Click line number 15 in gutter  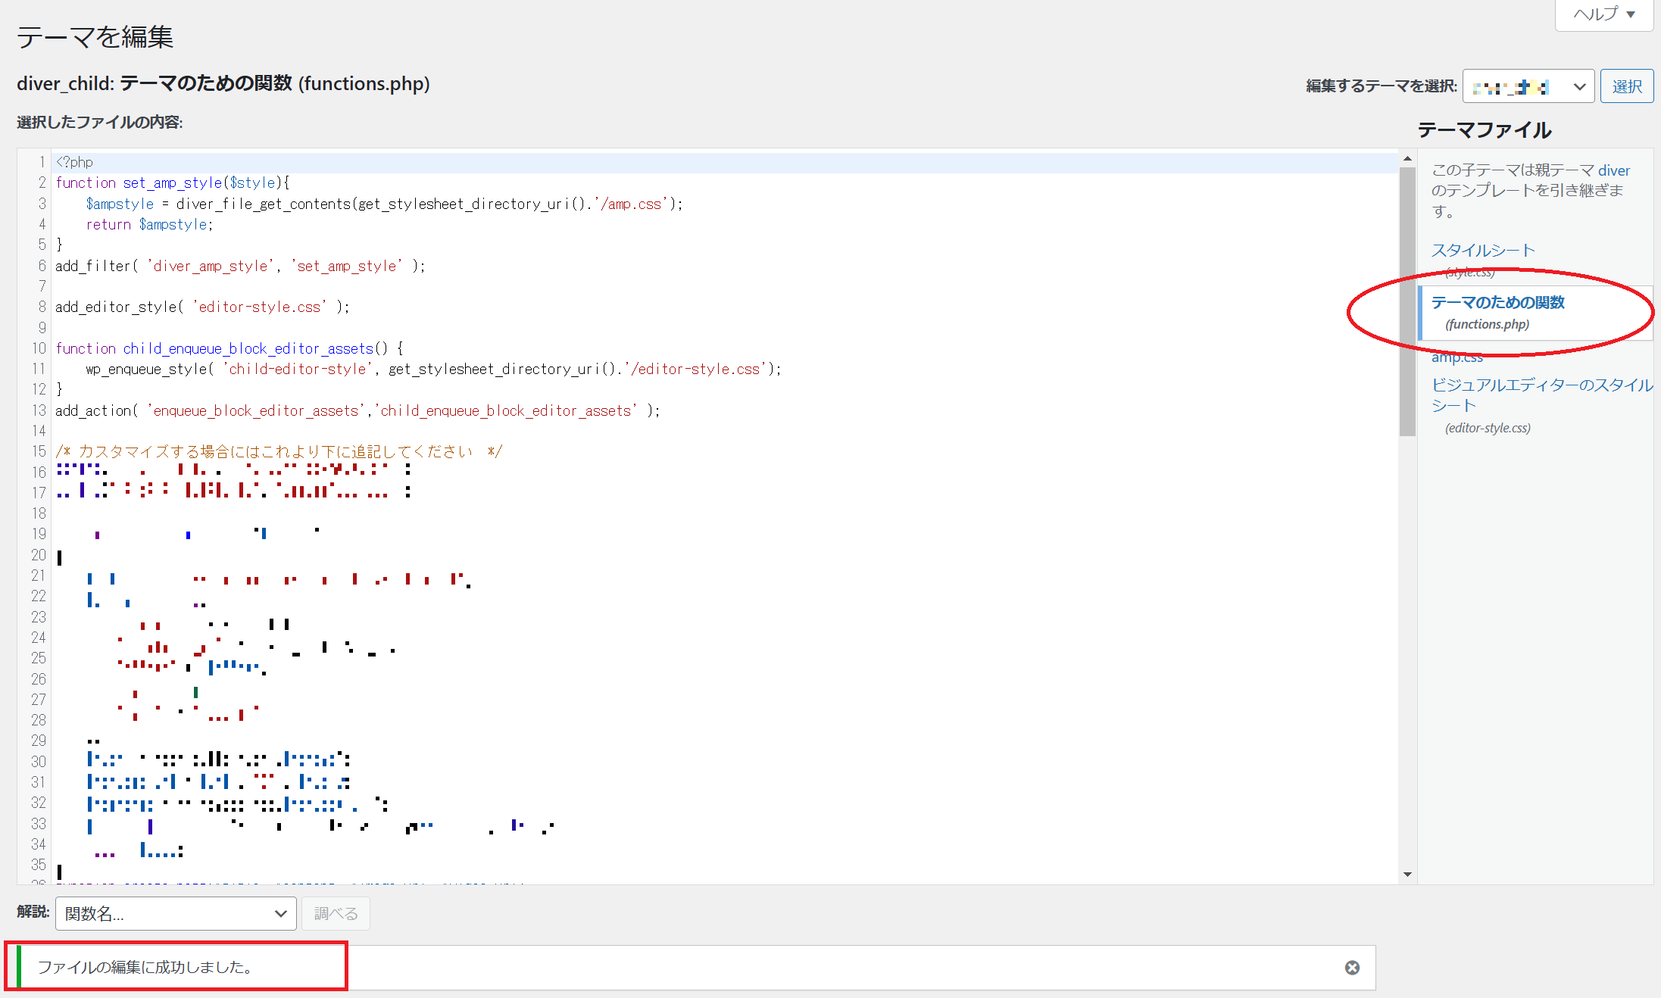[39, 451]
